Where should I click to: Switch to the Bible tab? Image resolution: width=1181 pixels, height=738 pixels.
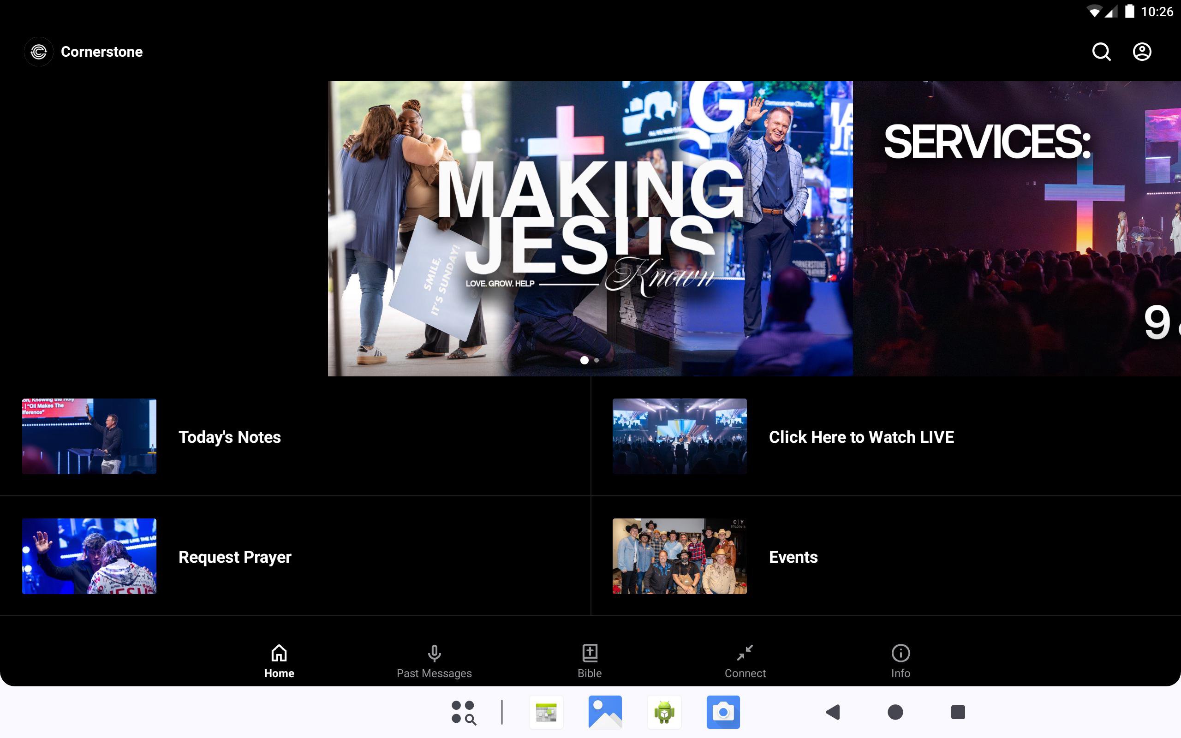[590, 661]
